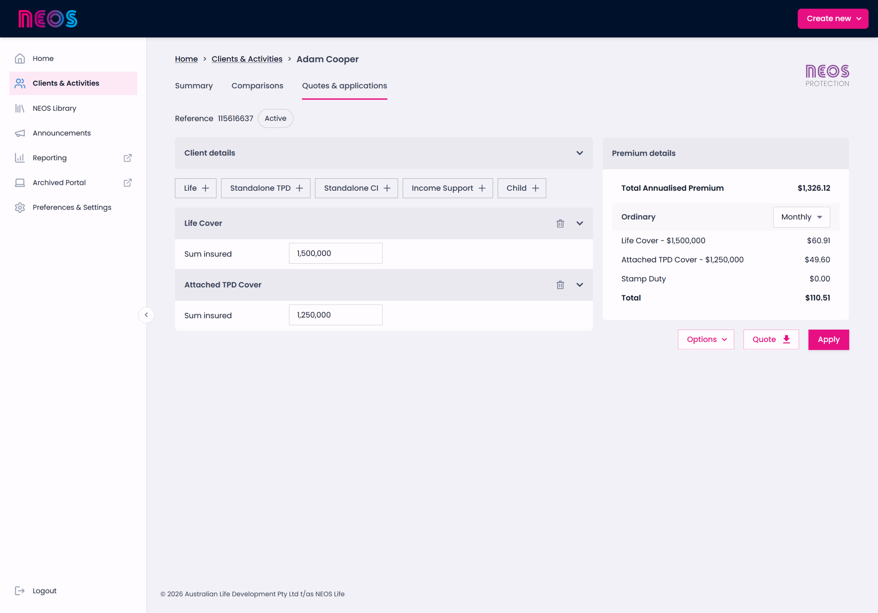Click the Archived Portal laptop icon

tap(20, 183)
